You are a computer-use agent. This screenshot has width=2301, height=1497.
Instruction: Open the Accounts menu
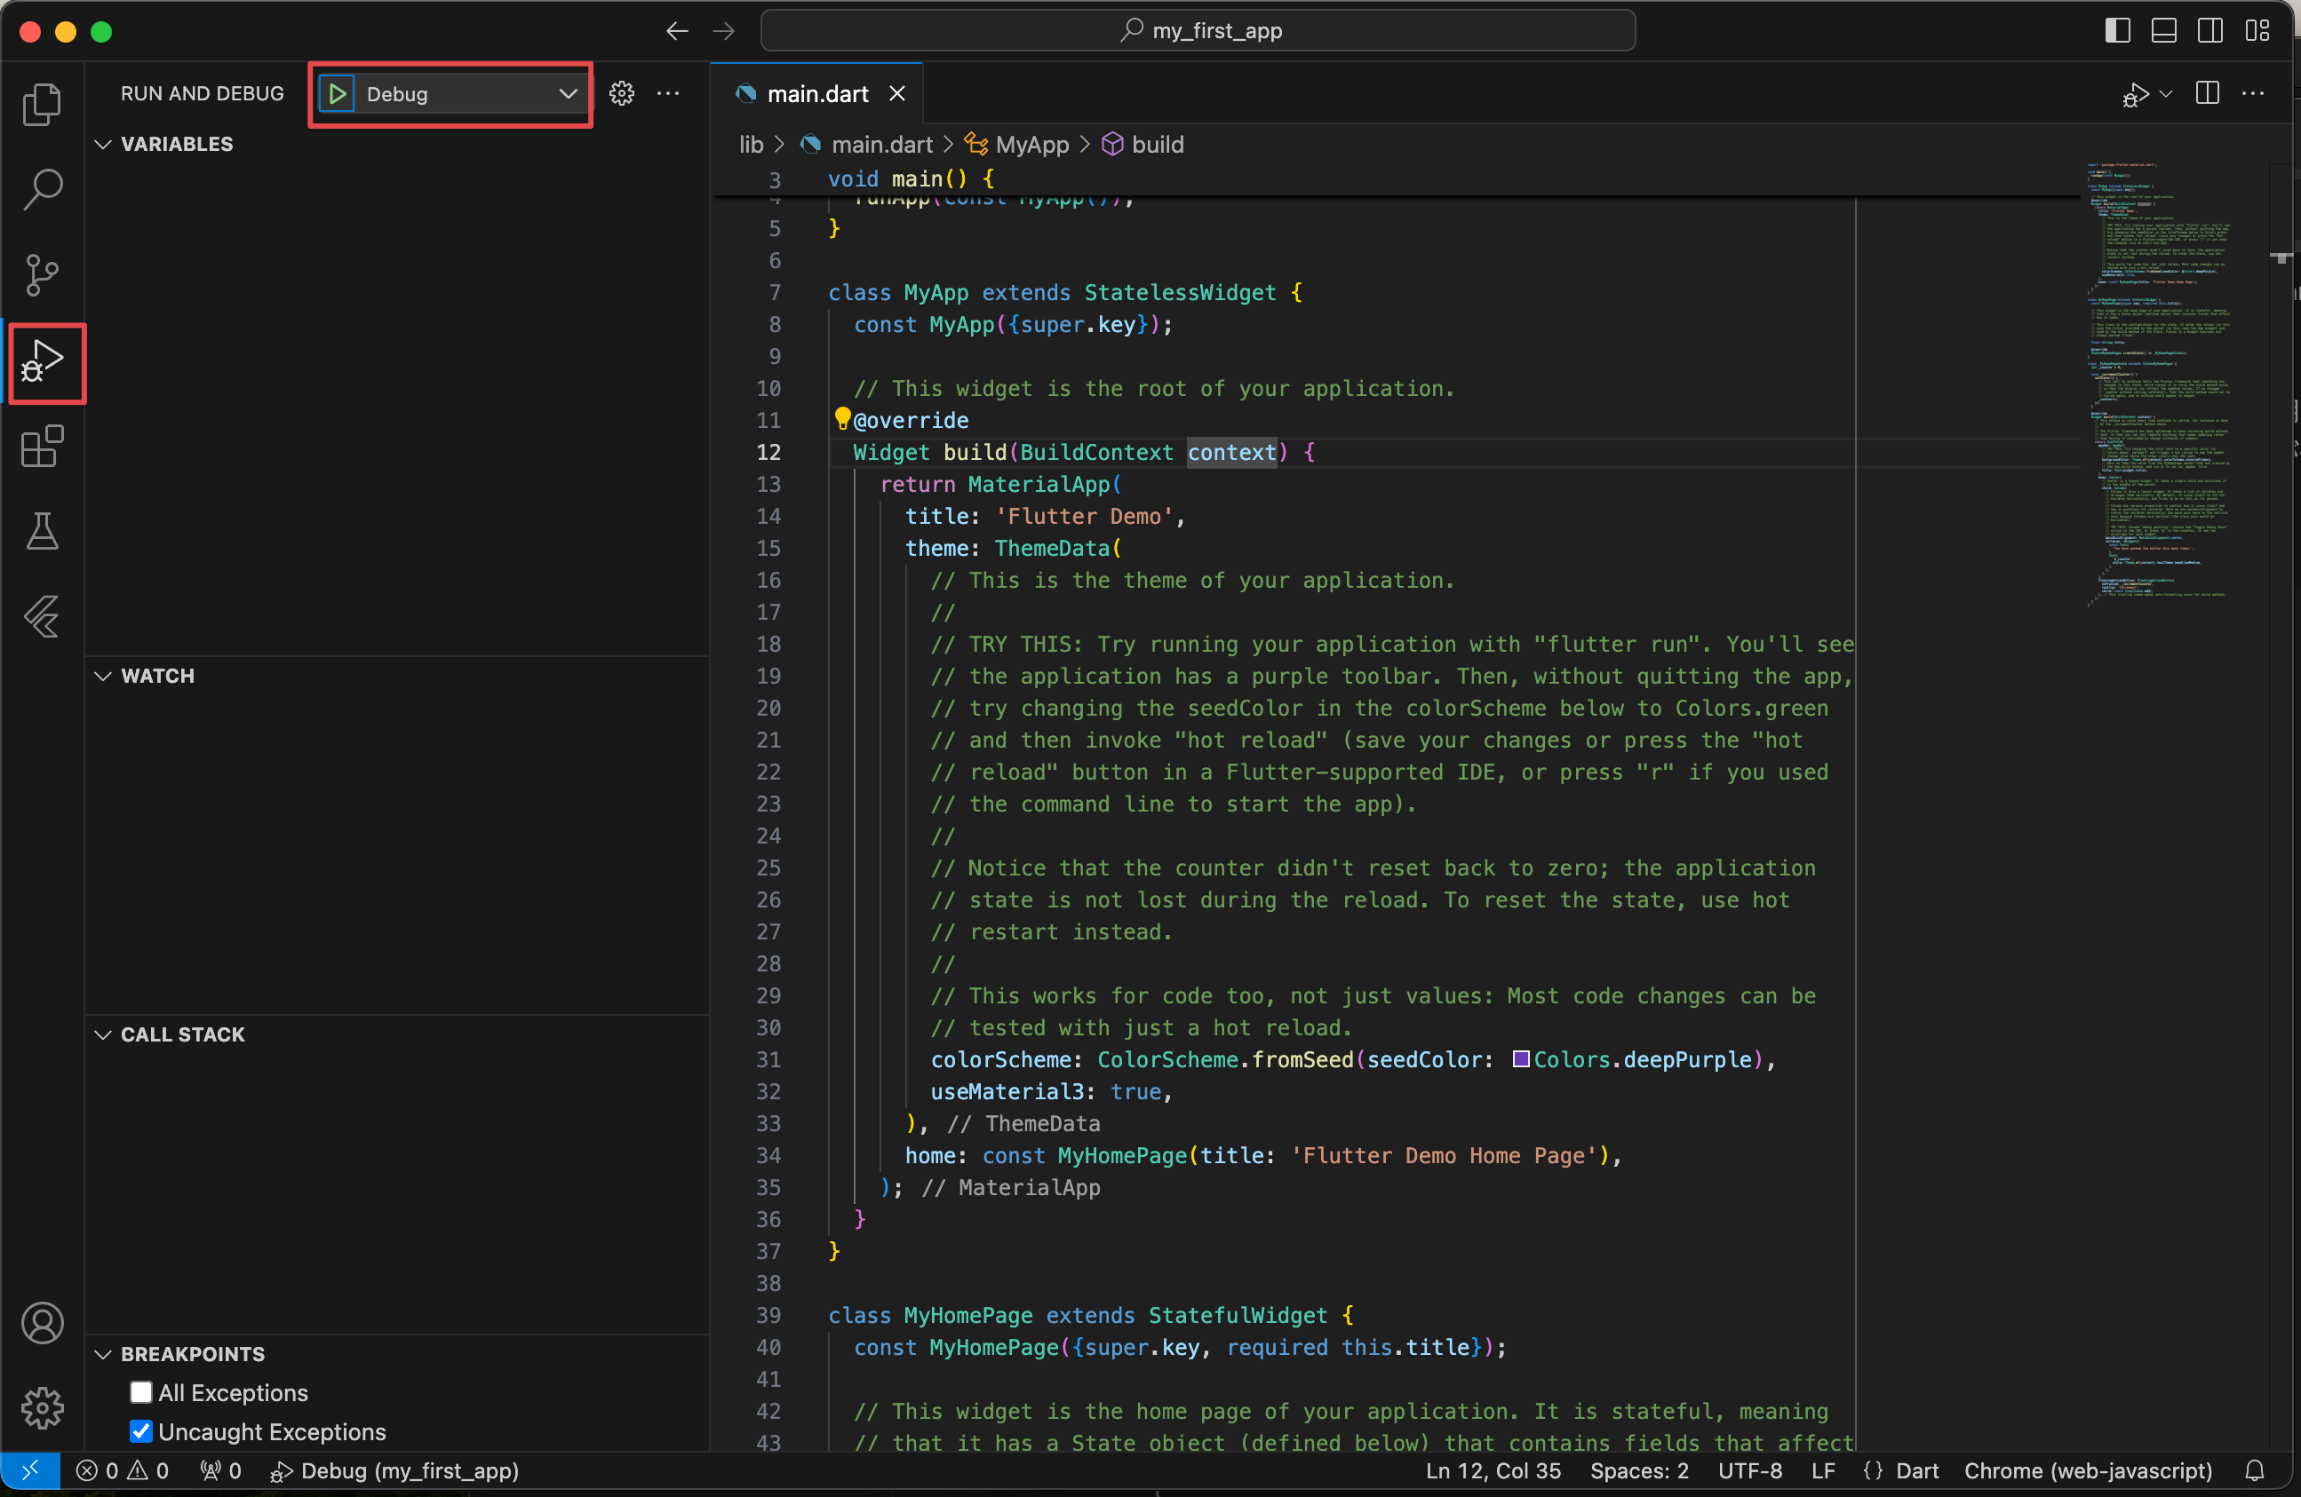tap(42, 1322)
